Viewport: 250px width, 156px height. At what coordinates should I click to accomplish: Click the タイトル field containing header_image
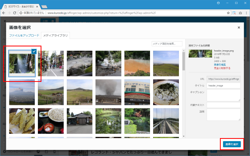[223, 85]
